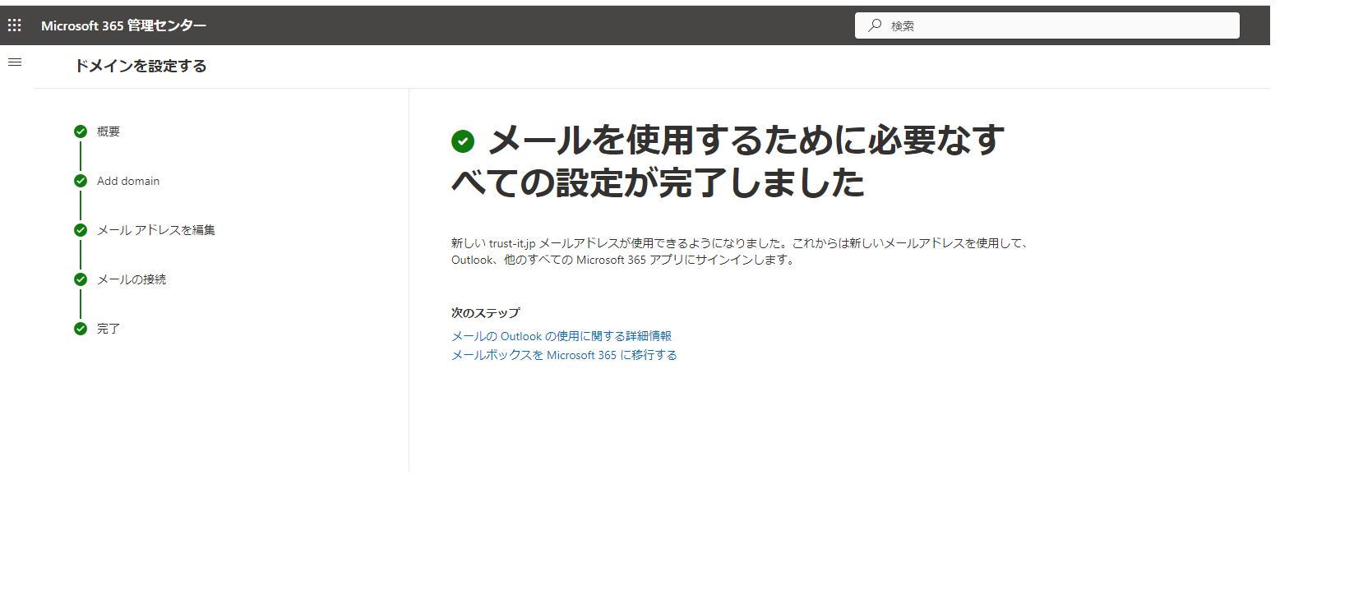Click Microsoft 365 管理センター title
The width and height of the screenshot is (1354, 604).
[x=123, y=25]
